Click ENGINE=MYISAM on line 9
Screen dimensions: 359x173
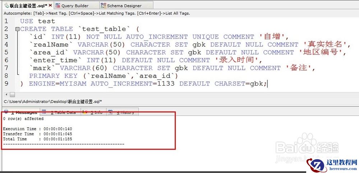[58, 83]
